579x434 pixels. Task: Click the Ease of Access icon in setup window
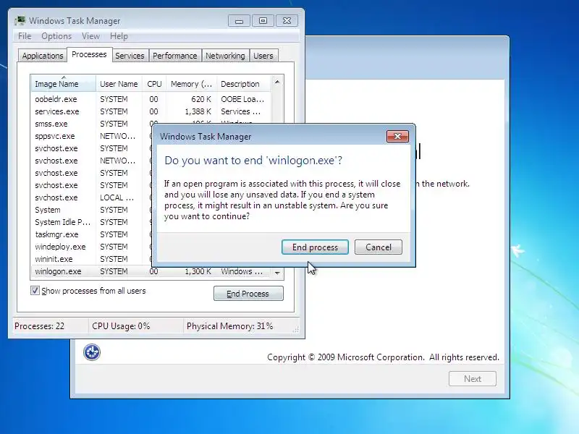point(92,352)
